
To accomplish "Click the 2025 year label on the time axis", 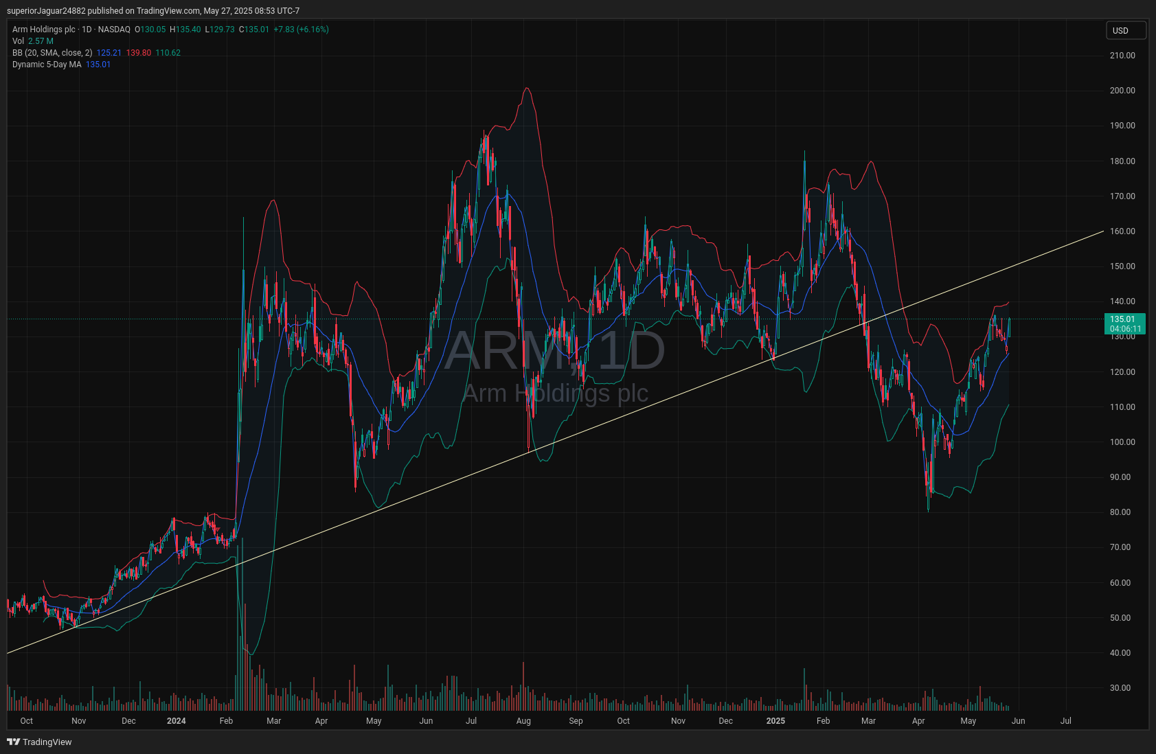I will click(775, 721).
